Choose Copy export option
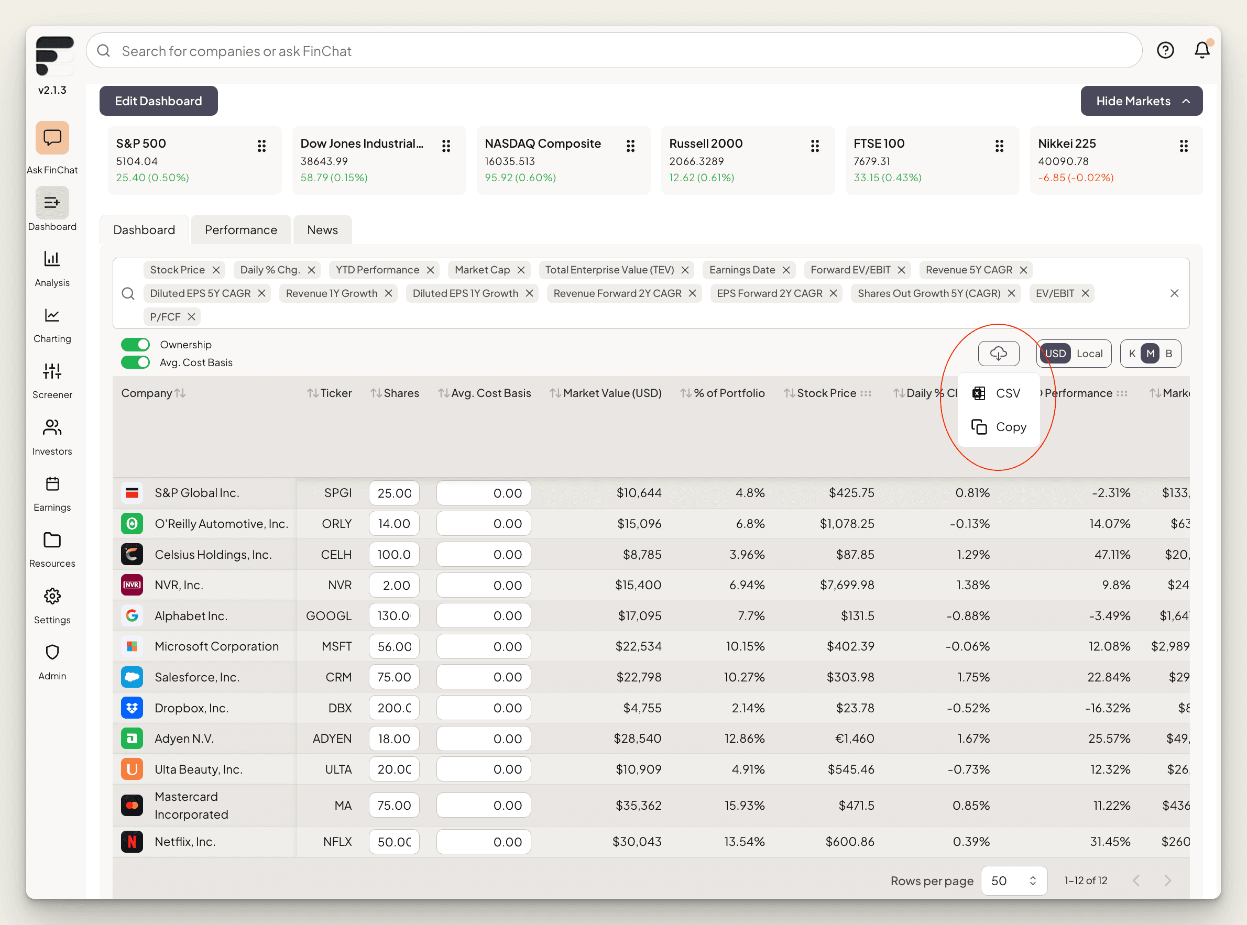 click(998, 427)
